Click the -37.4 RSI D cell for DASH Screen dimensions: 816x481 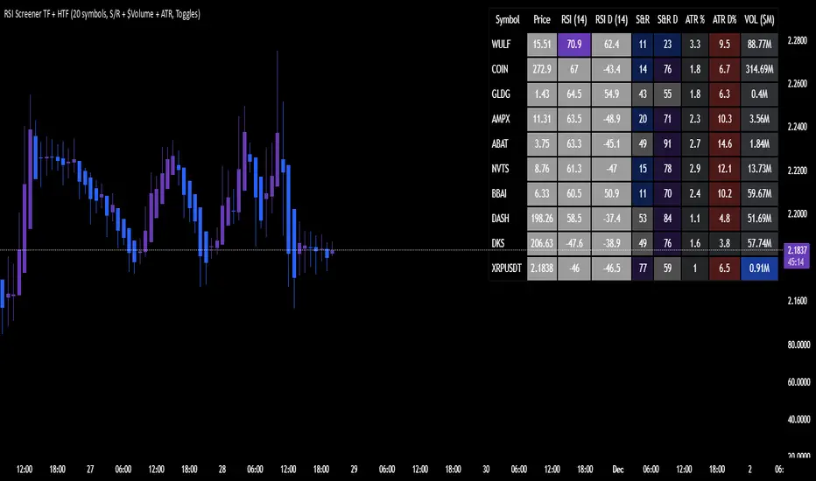tap(611, 219)
